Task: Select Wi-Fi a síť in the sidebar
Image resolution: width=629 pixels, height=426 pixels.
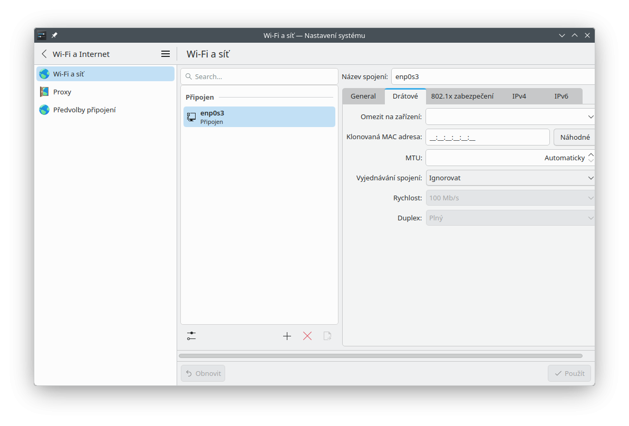Action: pyautogui.click(x=105, y=74)
